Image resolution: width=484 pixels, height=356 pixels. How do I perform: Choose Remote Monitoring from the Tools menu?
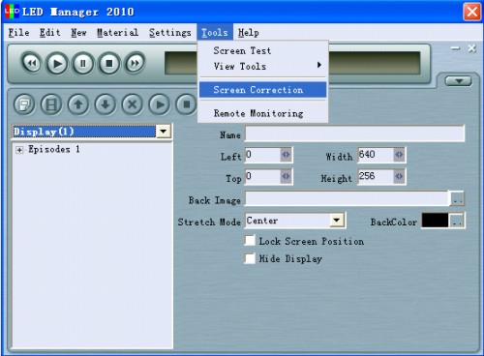pos(263,113)
